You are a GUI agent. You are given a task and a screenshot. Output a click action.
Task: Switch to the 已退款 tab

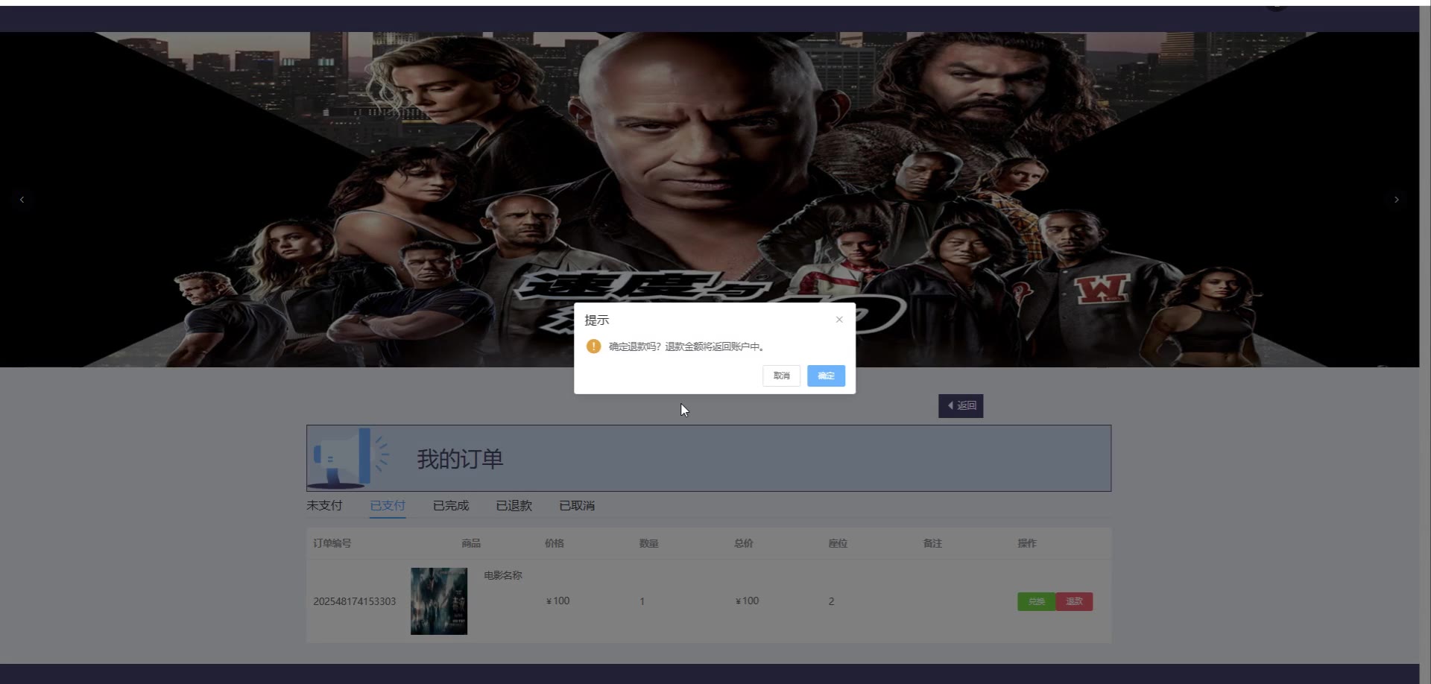point(514,505)
